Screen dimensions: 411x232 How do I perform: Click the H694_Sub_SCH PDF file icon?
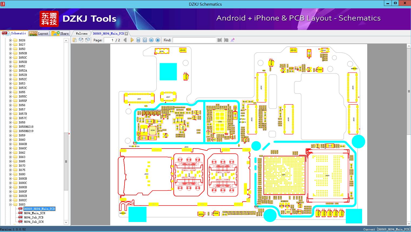20,222
